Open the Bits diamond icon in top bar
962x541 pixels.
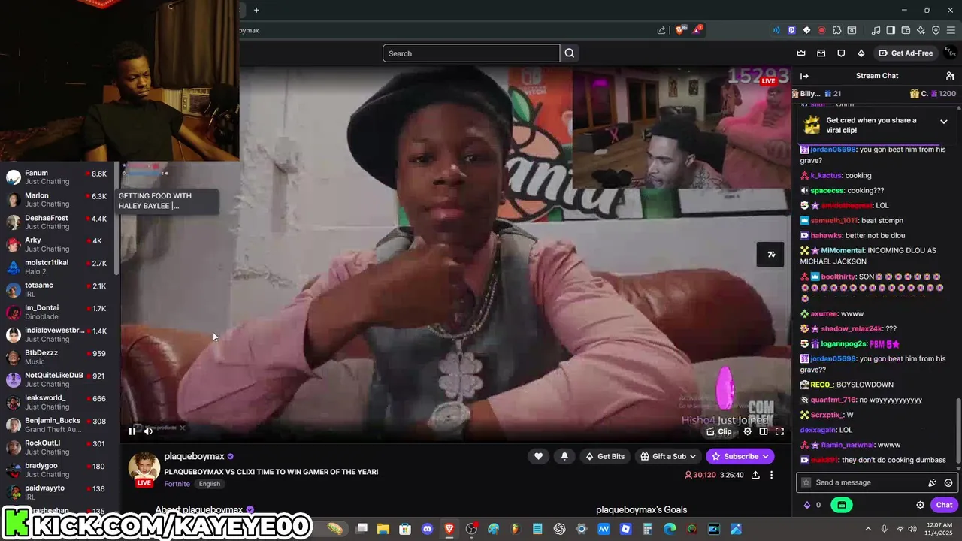(x=861, y=53)
